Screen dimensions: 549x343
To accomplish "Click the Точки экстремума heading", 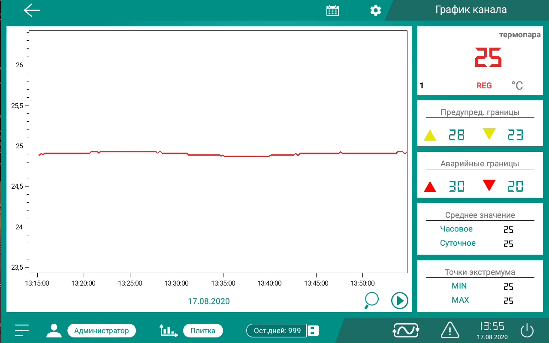I will [x=480, y=272].
